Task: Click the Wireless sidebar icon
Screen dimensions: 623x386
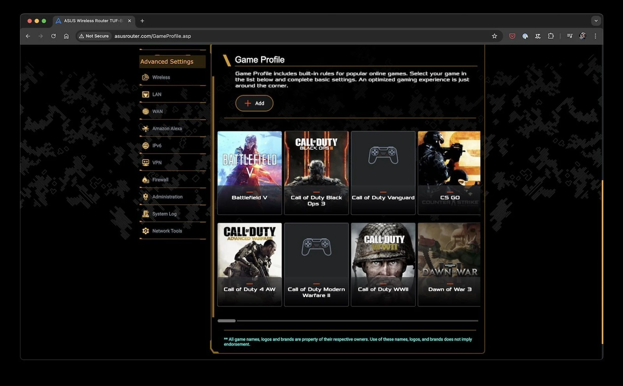Action: (x=145, y=77)
